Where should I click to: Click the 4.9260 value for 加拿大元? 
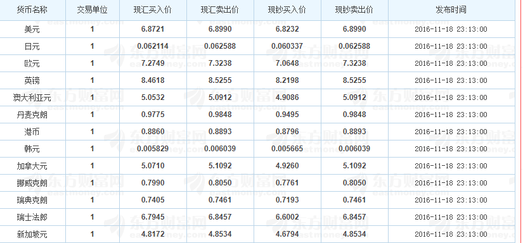click(x=287, y=166)
